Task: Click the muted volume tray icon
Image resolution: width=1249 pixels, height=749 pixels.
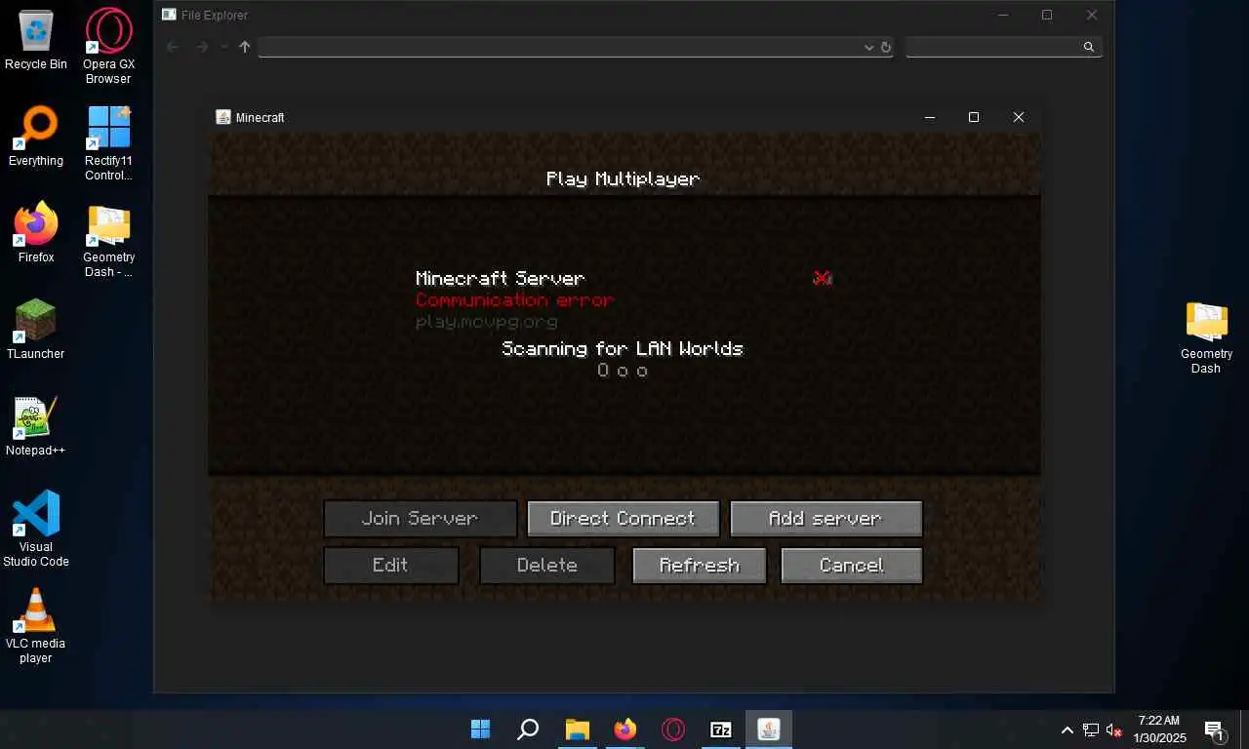Action: [x=1113, y=729]
